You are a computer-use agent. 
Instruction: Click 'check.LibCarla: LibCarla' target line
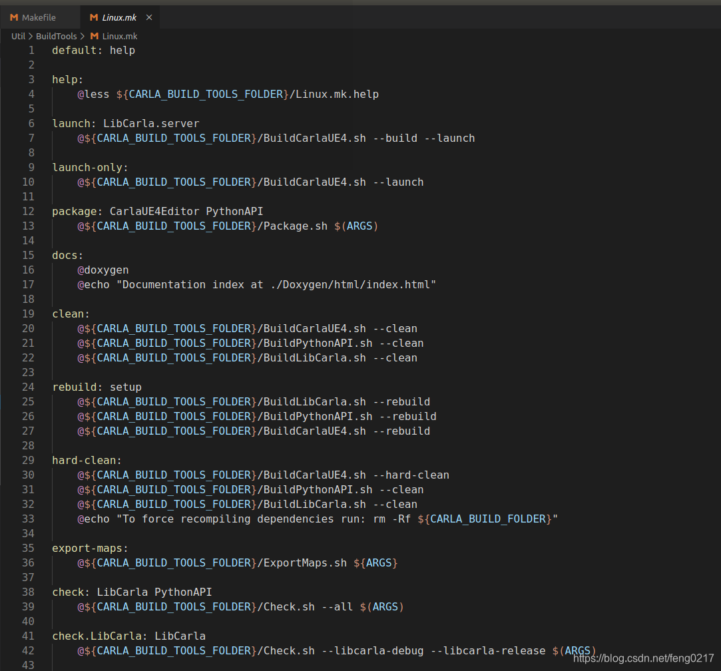coord(128,636)
